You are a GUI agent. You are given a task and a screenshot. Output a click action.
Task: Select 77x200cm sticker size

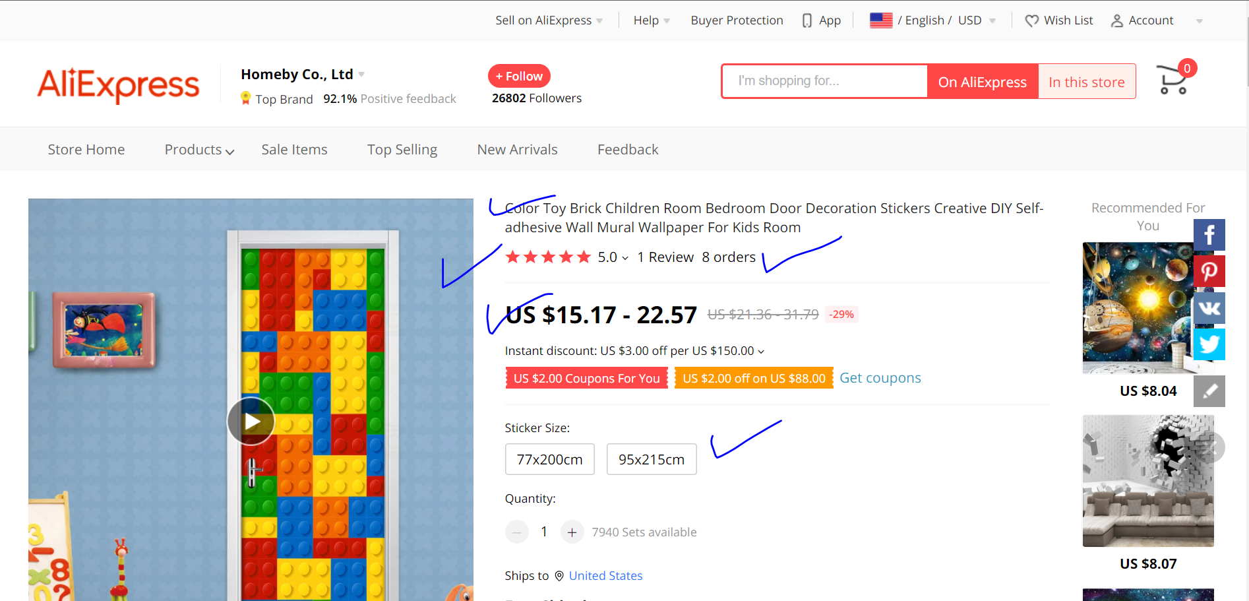click(x=550, y=459)
